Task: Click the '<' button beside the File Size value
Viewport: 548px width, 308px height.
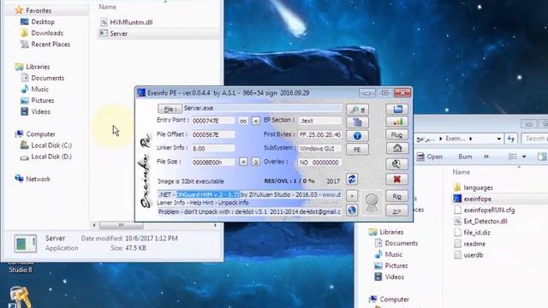Action: click(x=243, y=162)
